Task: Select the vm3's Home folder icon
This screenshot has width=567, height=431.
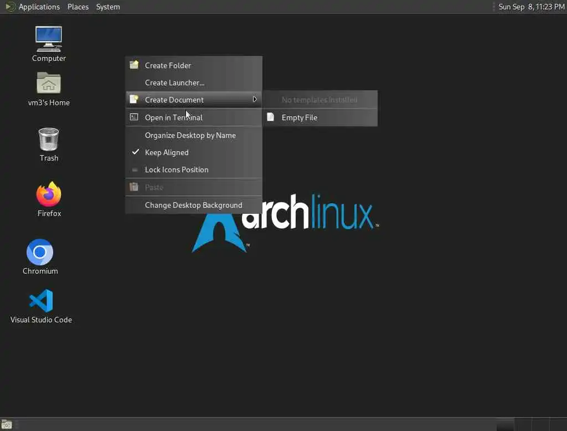Action: pyautogui.click(x=49, y=83)
